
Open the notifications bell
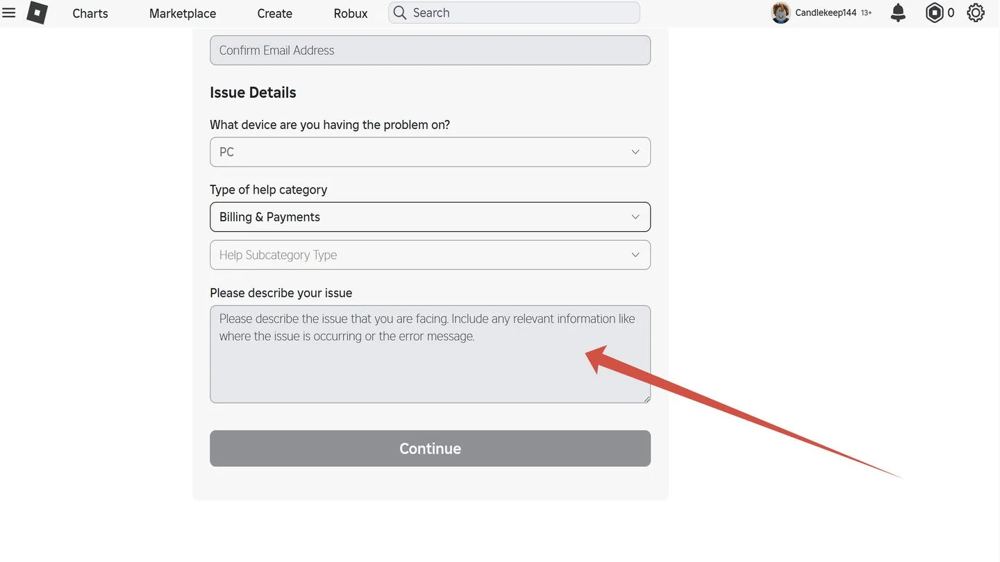point(898,12)
